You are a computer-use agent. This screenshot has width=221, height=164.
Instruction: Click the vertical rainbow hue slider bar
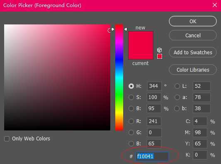coord(119,77)
